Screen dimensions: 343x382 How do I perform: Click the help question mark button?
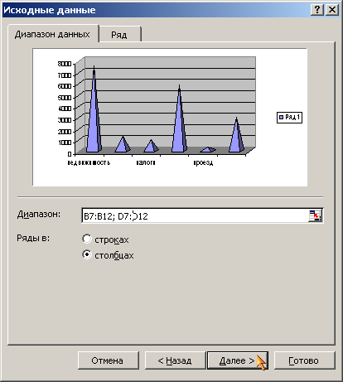click(317, 10)
